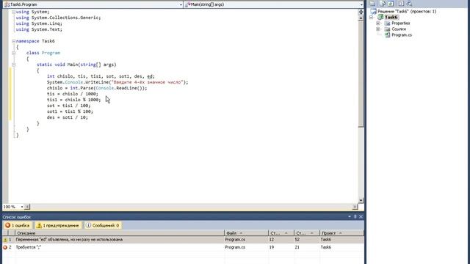The image size is (470, 264).
Task: Click the horizontal scrollbar right arrow
Action: 355,207
